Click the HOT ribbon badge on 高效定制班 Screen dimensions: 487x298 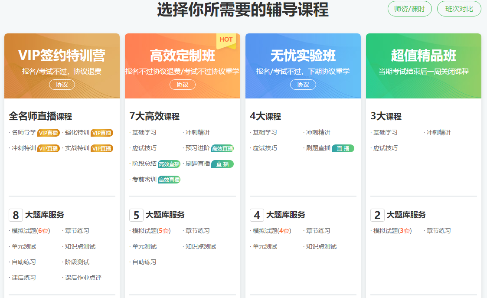[226, 40]
